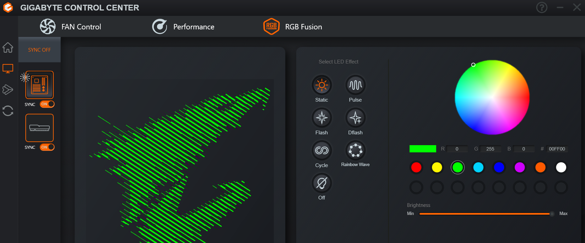This screenshot has width=585, height=243.
Task: Click the Brightness slider handle at Max
Action: click(552, 214)
